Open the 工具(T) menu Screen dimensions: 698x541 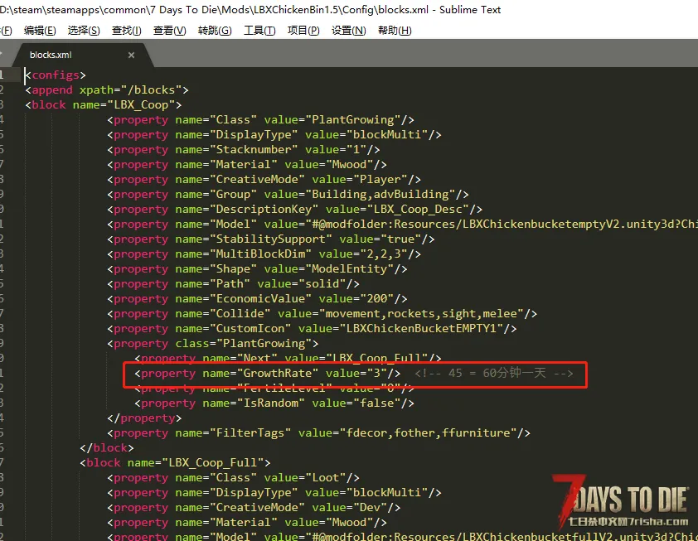tap(259, 31)
